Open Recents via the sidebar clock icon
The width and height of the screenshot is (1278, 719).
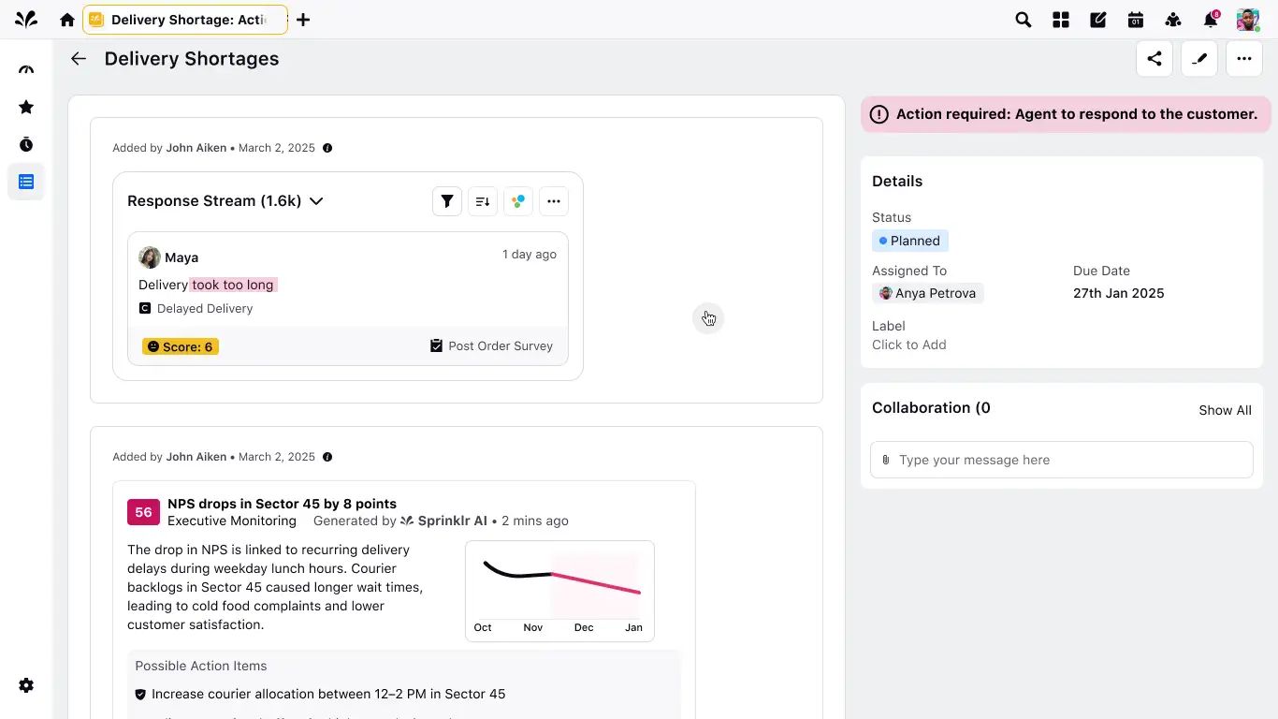pyautogui.click(x=25, y=144)
